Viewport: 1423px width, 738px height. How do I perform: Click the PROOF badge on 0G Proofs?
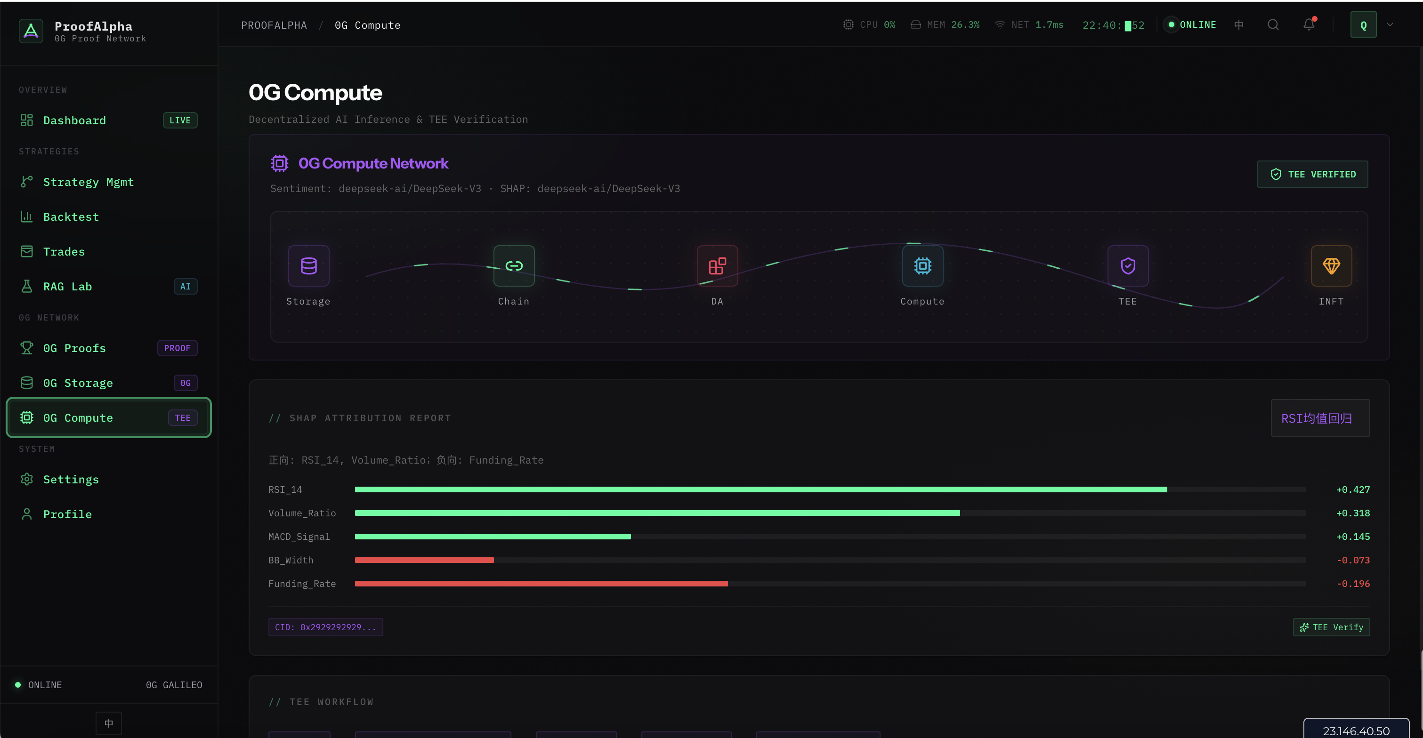[x=178, y=348]
